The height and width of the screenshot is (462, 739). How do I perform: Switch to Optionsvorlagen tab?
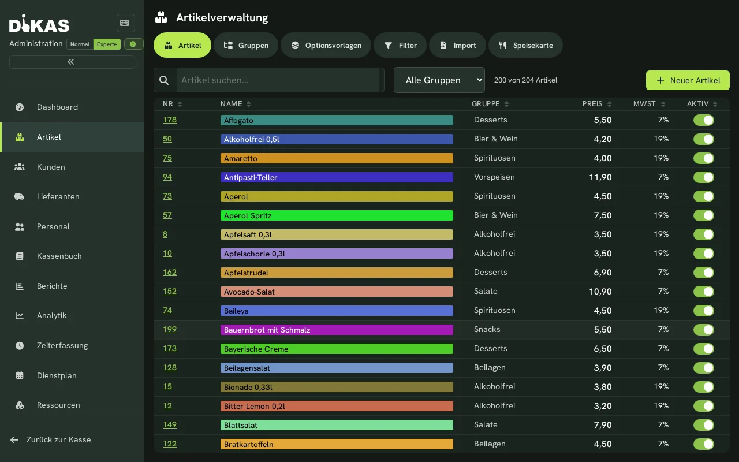tap(326, 45)
